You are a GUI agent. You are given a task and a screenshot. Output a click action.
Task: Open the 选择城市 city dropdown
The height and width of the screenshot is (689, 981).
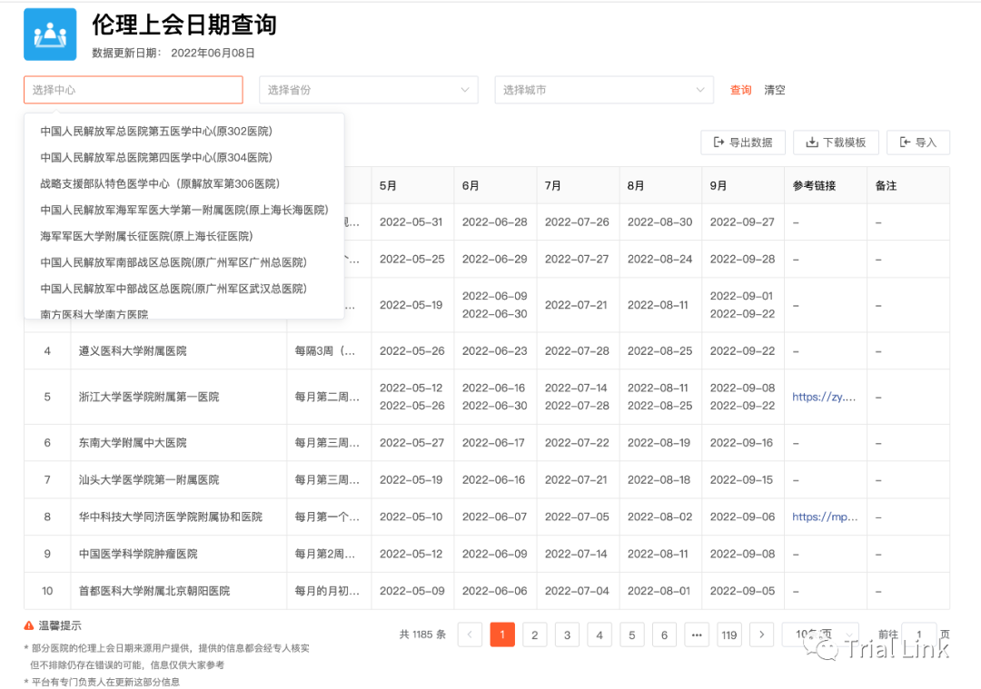point(604,90)
